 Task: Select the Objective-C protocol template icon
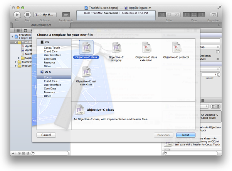pos(176,47)
